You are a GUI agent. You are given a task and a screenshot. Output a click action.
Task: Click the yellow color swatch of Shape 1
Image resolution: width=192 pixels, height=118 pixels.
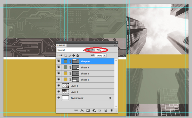pos(65,80)
